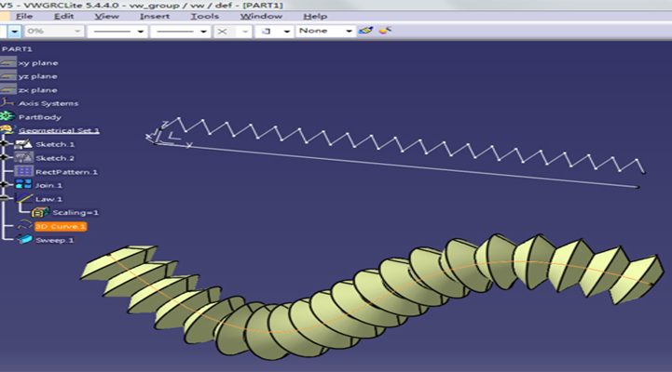Select 3D Curve.1 in the tree
This screenshot has height=372, width=672.
click(60, 226)
